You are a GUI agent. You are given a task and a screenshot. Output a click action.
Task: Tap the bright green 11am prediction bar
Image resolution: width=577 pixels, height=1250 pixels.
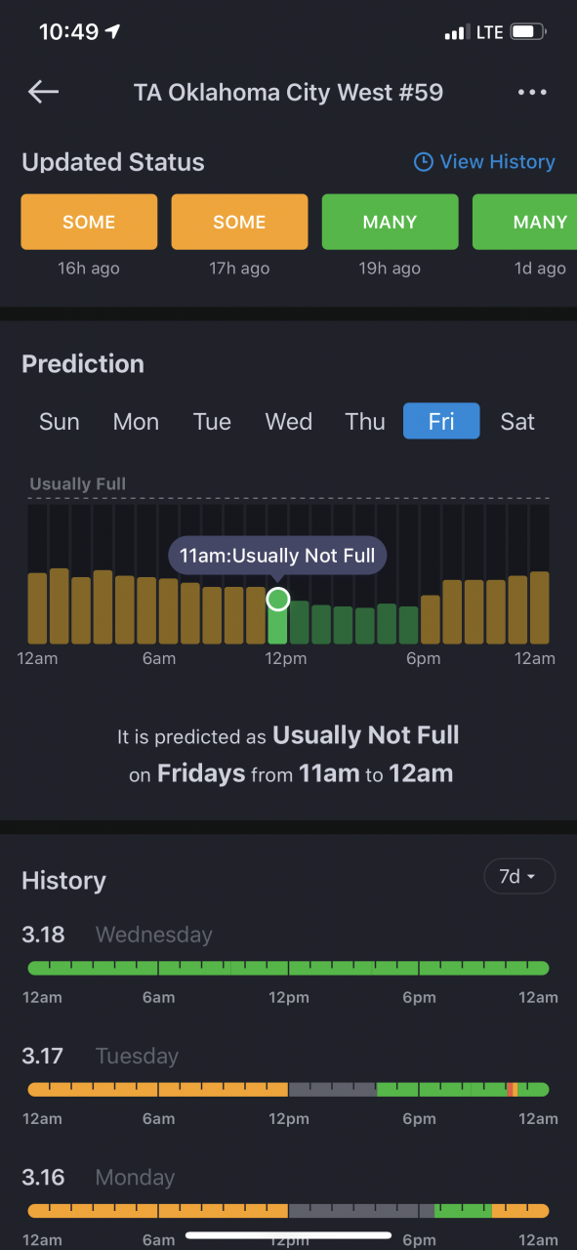(x=278, y=621)
